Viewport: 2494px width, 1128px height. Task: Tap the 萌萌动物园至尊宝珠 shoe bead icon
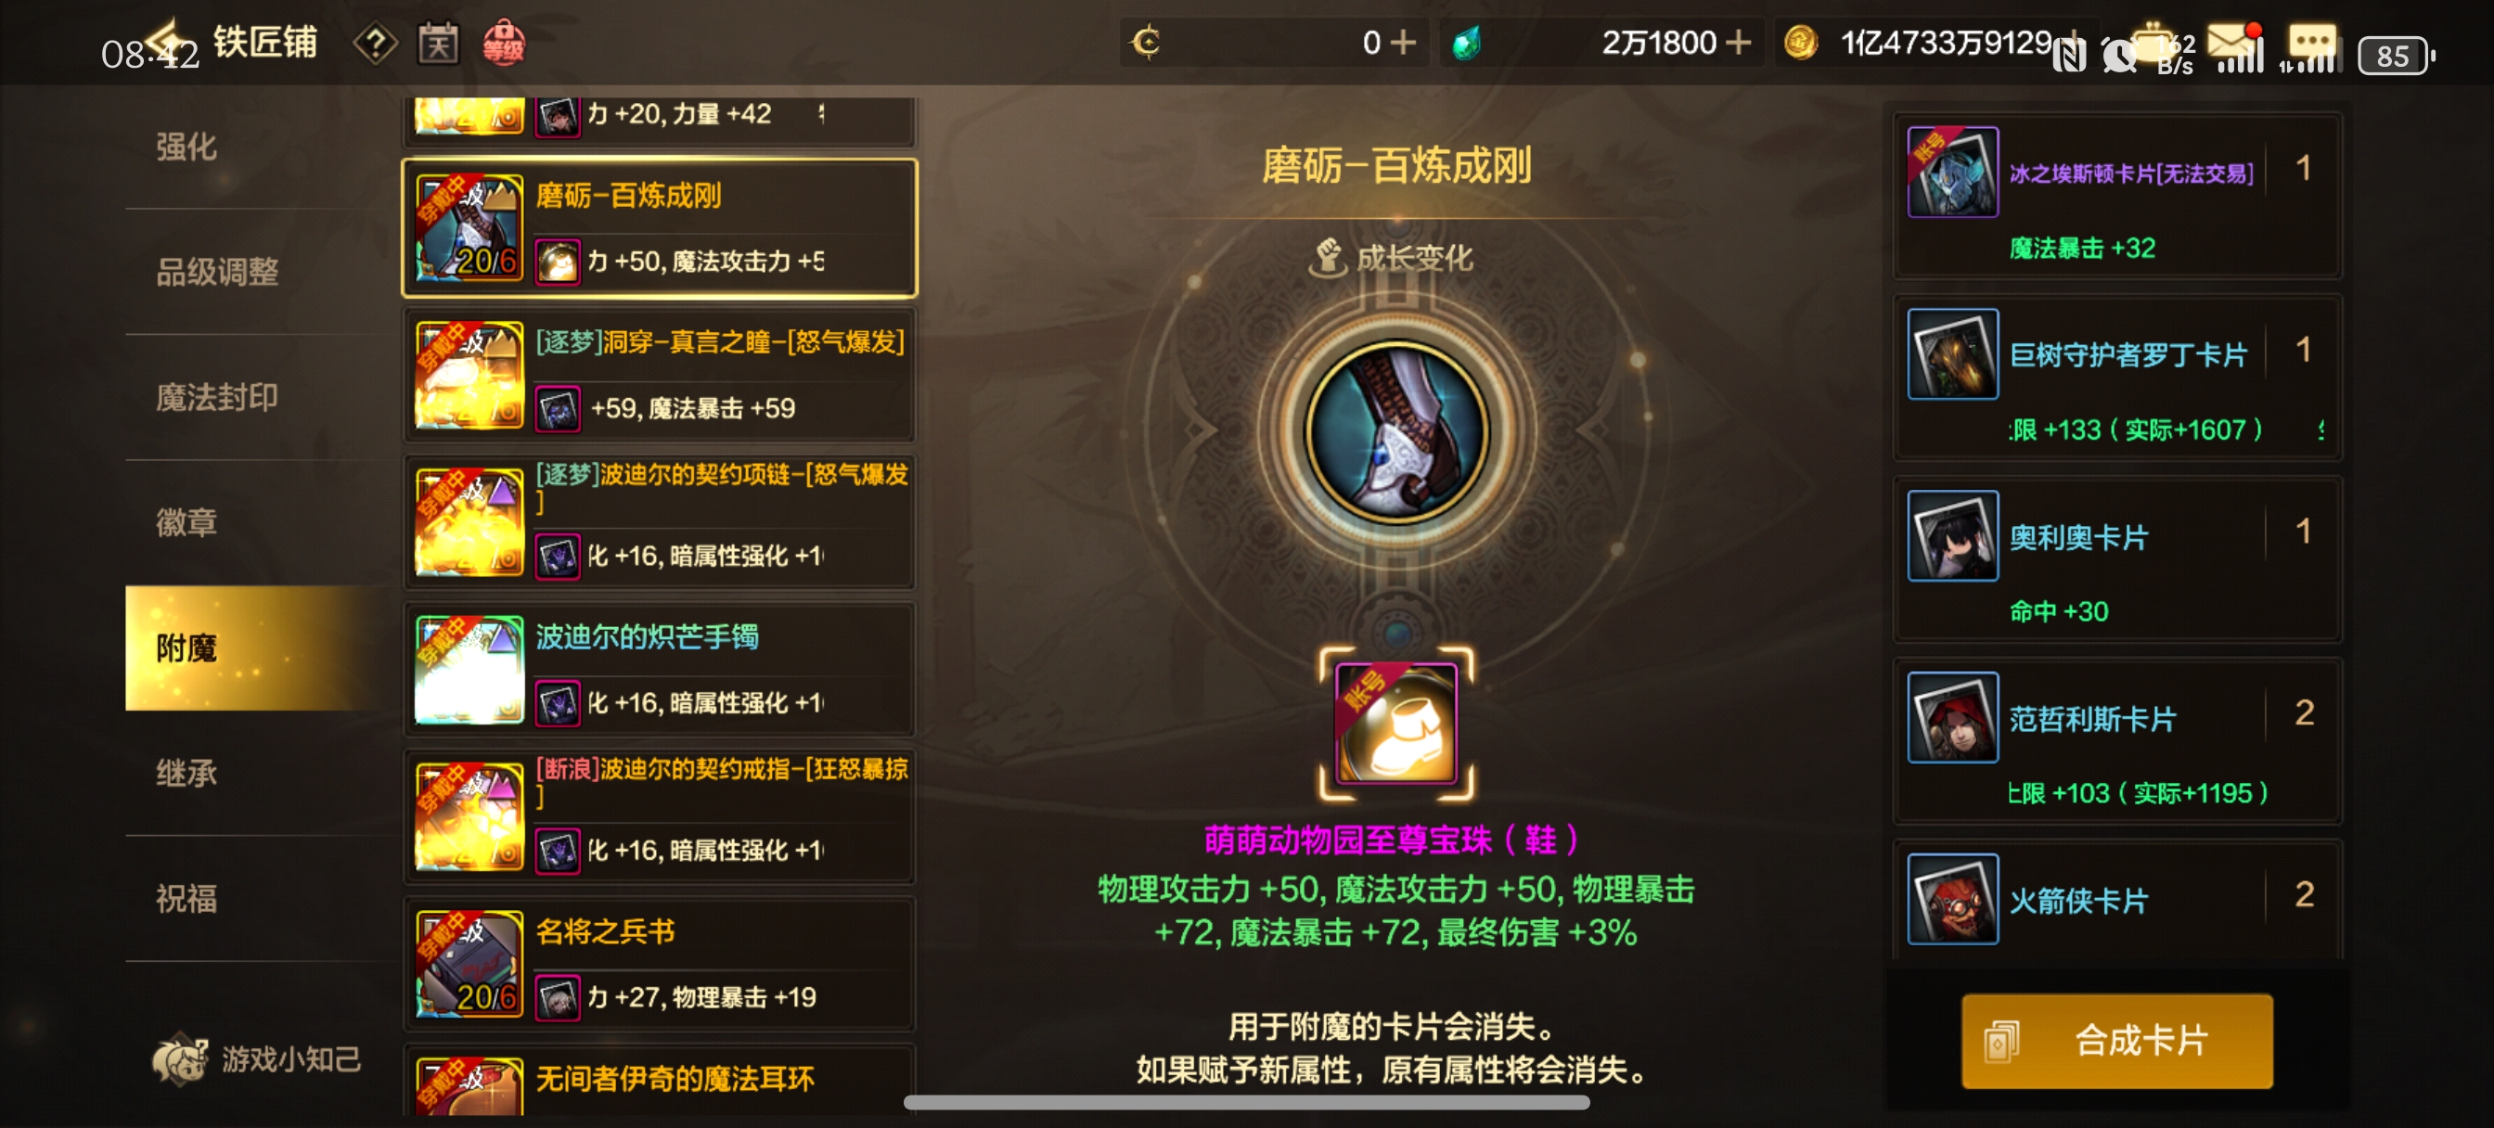(x=1395, y=724)
